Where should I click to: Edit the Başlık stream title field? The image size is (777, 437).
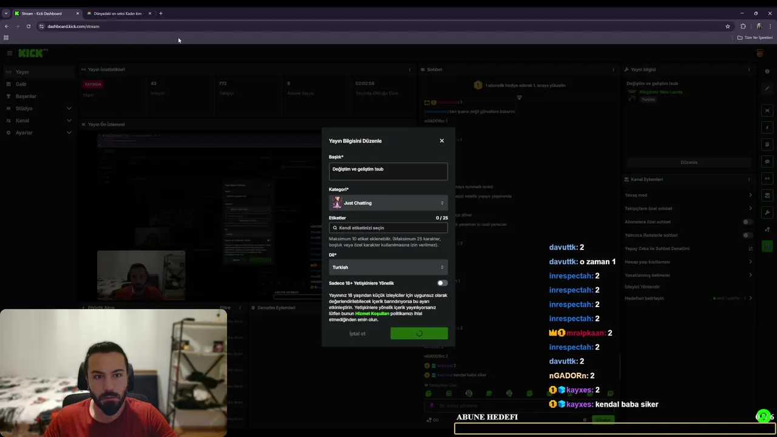388,171
